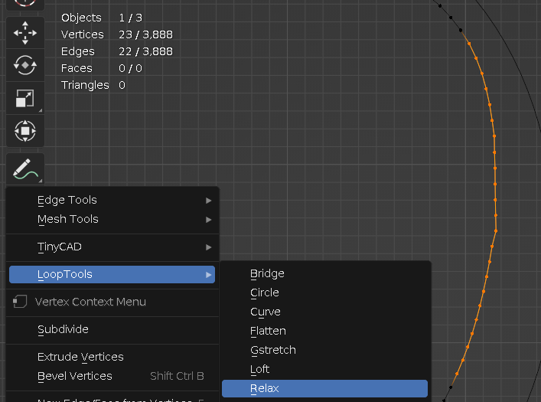Click Extrude Vertices in the context menu
This screenshot has height=402, width=541.
[80, 357]
